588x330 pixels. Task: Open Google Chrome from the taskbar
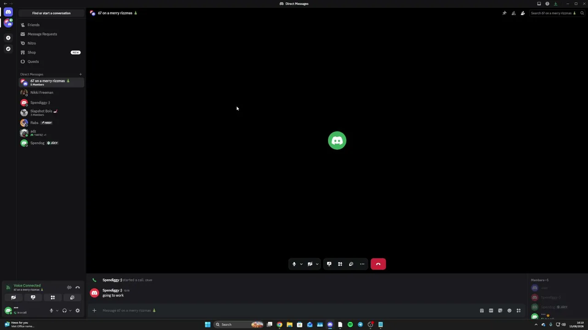(x=279, y=324)
